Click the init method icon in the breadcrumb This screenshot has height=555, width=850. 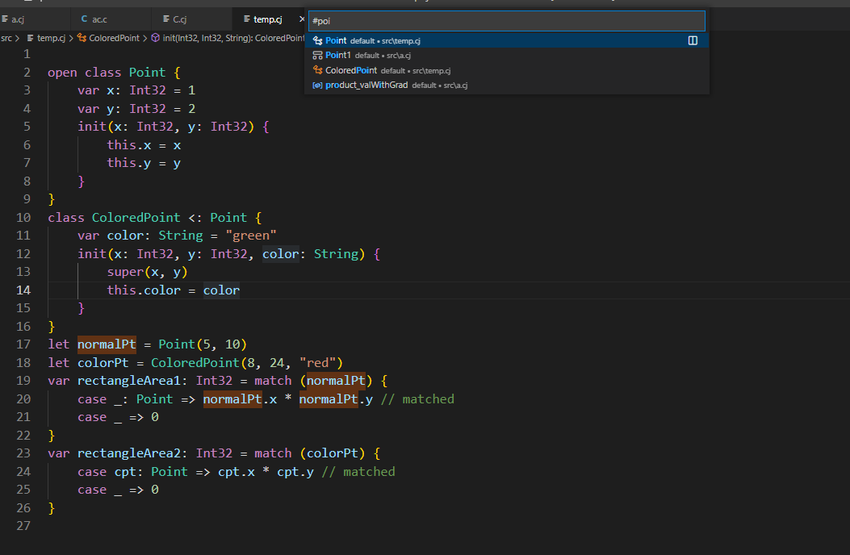156,37
